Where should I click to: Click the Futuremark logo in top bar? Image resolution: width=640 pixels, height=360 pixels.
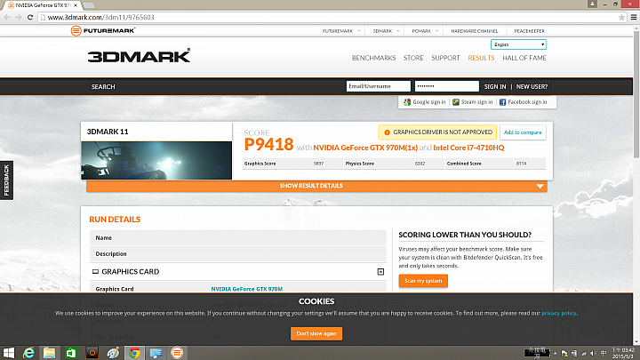pyautogui.click(x=102, y=30)
